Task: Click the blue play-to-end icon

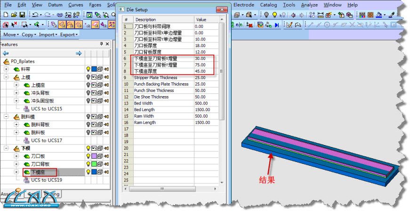Action: pyautogui.click(x=277, y=25)
